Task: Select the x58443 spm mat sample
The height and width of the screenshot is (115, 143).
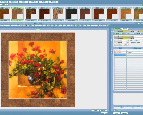Action: pyautogui.click(x=99, y=14)
